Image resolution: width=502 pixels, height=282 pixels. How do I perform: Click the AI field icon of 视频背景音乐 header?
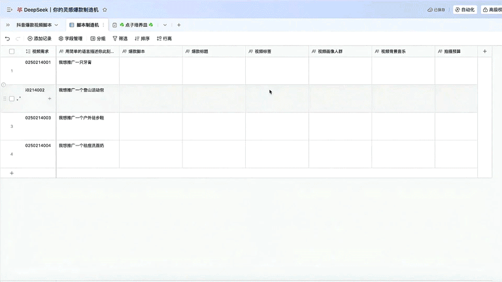click(376, 52)
